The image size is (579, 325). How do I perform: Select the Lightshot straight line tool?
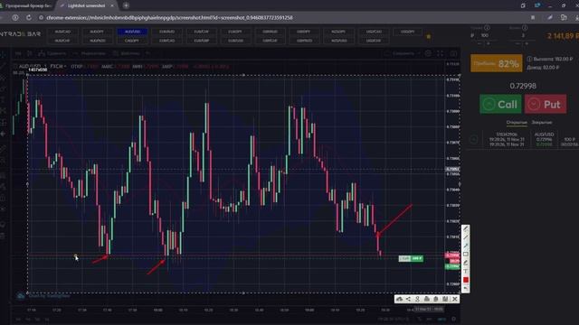tap(466, 237)
